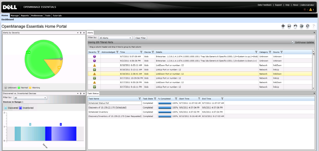
Task: Open Task Name column filter funnel
Action: point(140,99)
